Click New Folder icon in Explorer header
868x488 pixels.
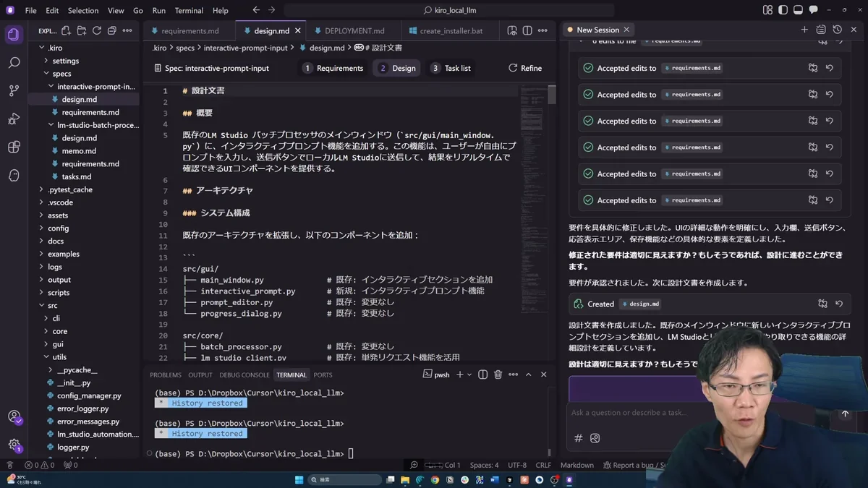pos(81,30)
